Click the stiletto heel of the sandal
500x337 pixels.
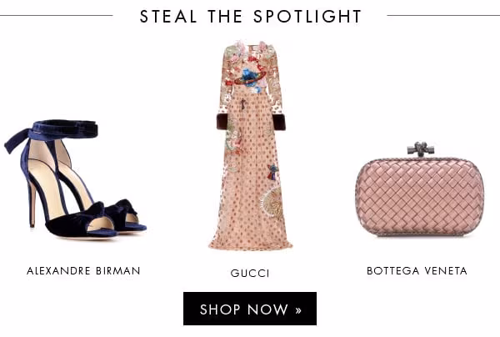(32, 204)
